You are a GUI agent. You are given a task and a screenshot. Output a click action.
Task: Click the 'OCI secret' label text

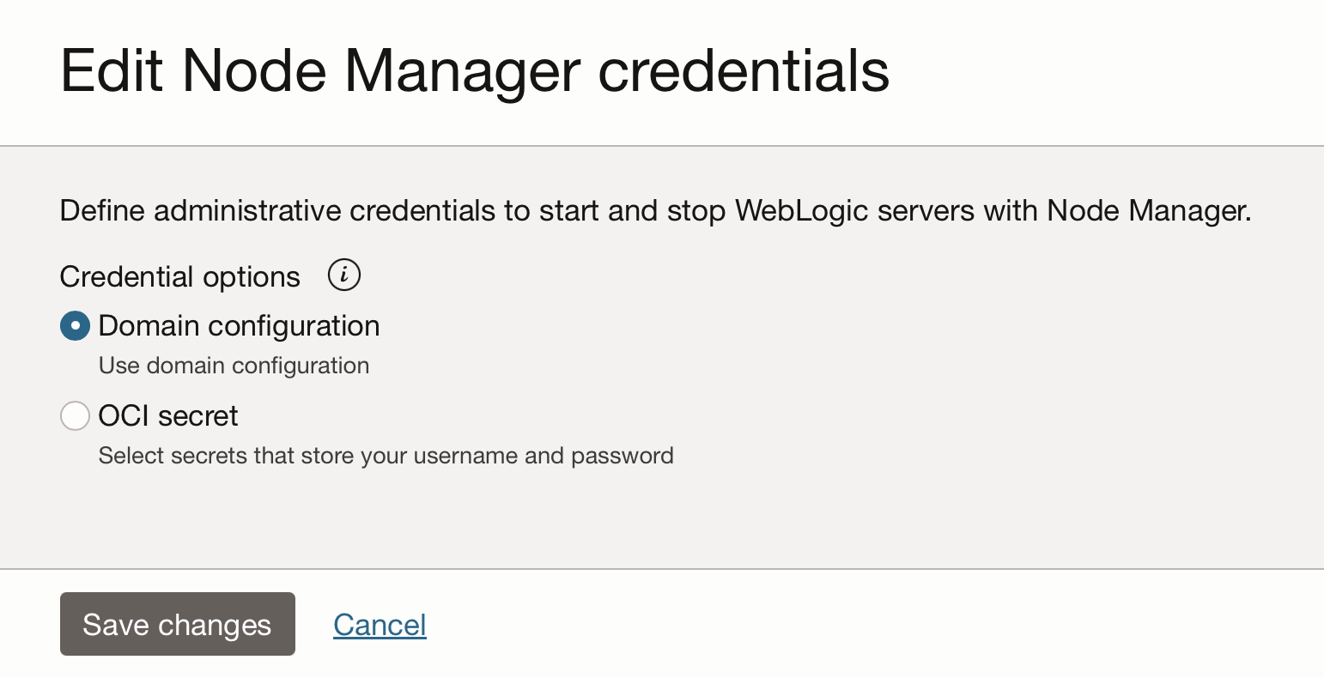167,415
